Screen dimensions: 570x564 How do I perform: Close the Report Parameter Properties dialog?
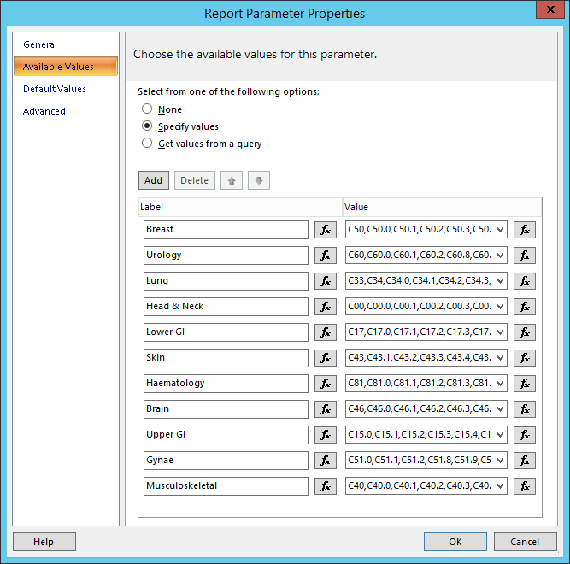550,9
